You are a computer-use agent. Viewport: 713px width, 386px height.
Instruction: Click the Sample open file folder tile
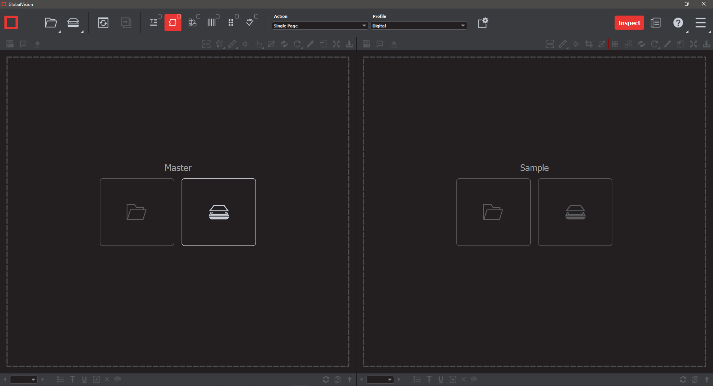[493, 212]
